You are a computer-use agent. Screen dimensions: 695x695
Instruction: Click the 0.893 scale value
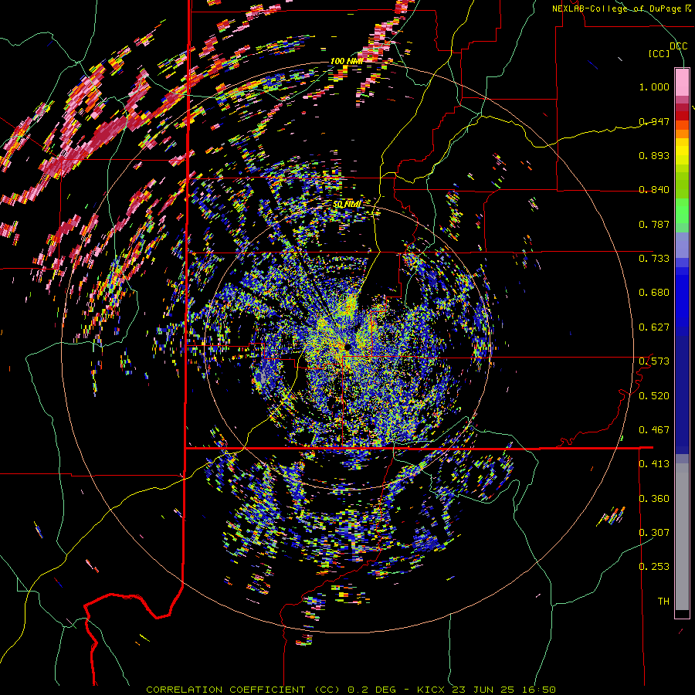point(654,155)
